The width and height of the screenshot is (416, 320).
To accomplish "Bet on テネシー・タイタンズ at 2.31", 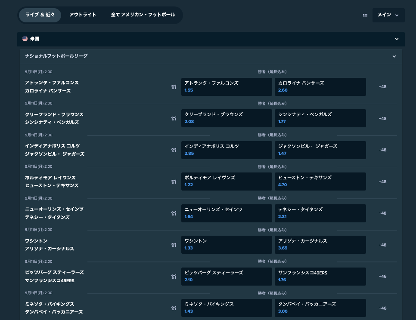I will coord(320,213).
